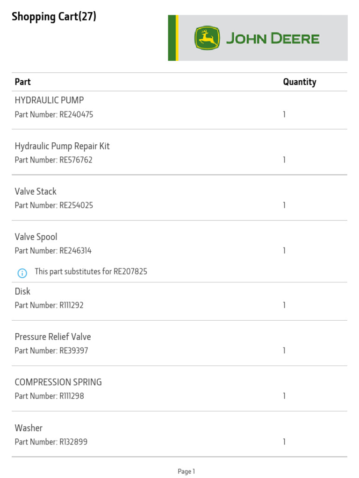
Task: Click the info icon beside substitution note
Action: [22, 273]
